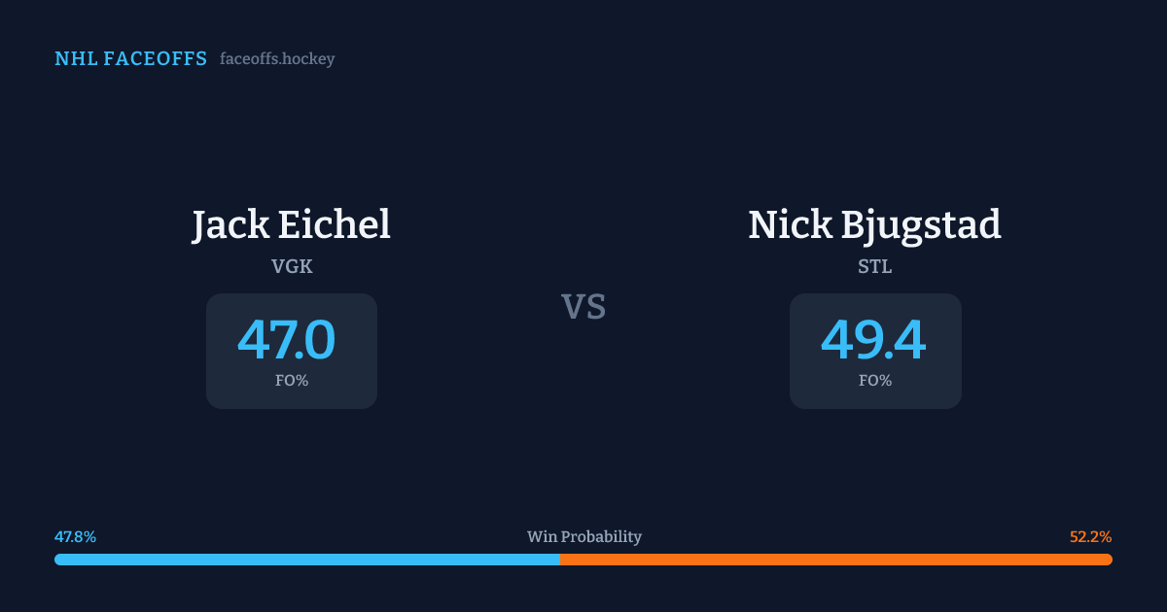
Task: Click the word NHL in the header
Action: pyautogui.click(x=75, y=59)
